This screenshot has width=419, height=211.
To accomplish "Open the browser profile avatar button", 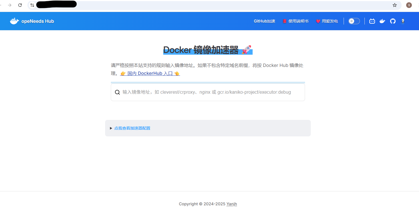I will coord(409,5).
